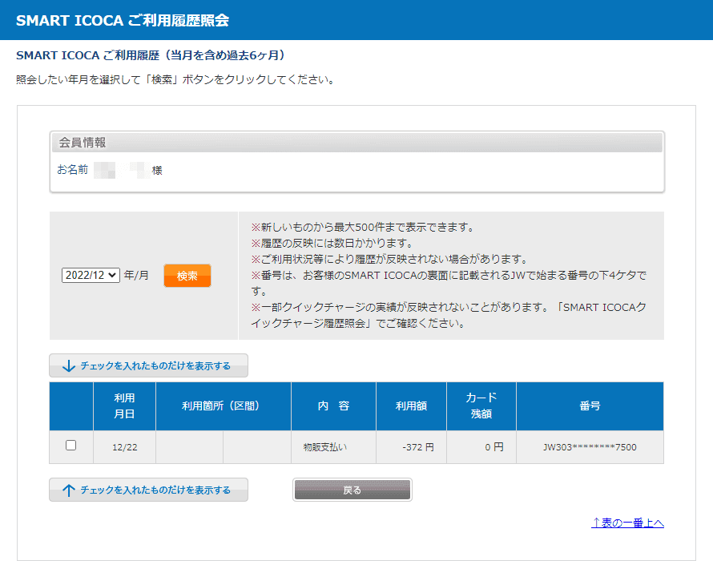Select the 物販支払い cell in the table
Viewport: 713px width, 561px height.
coord(325,447)
